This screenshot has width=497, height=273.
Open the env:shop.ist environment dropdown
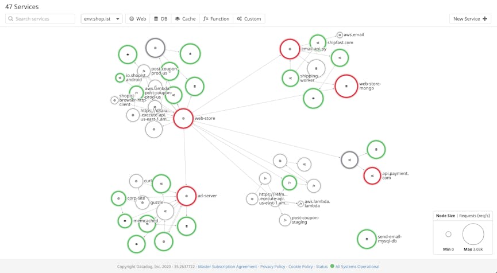pyautogui.click(x=102, y=19)
